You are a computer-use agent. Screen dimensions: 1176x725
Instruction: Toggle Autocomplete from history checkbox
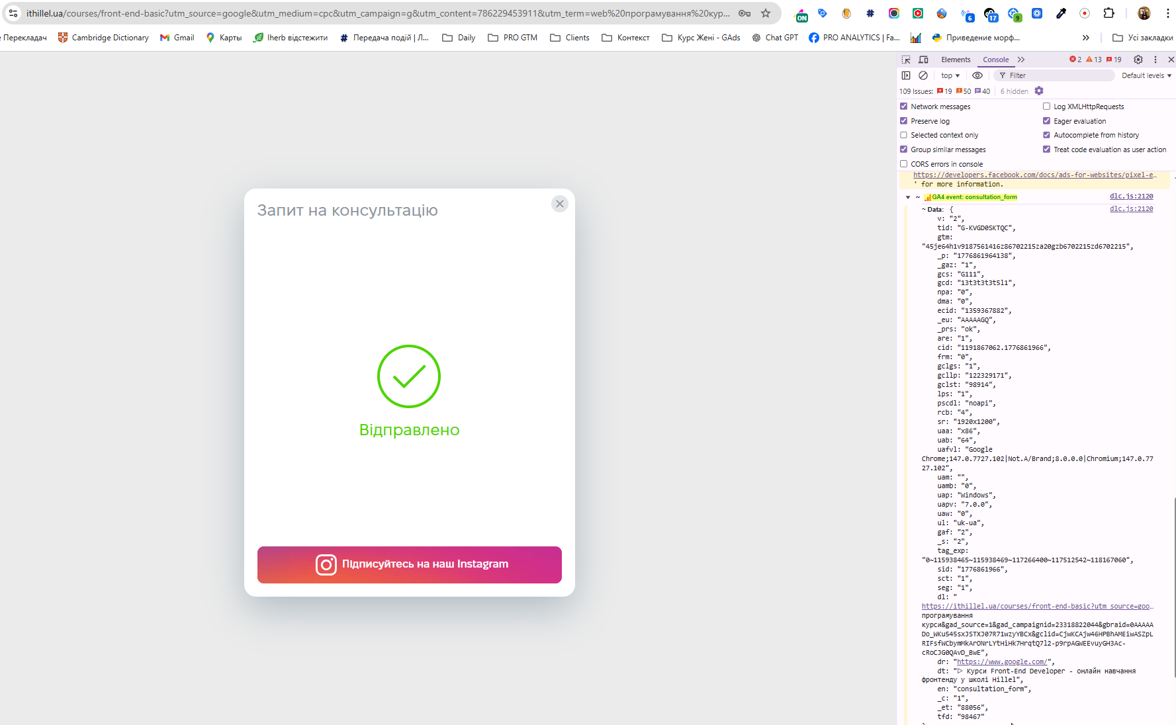click(x=1046, y=135)
